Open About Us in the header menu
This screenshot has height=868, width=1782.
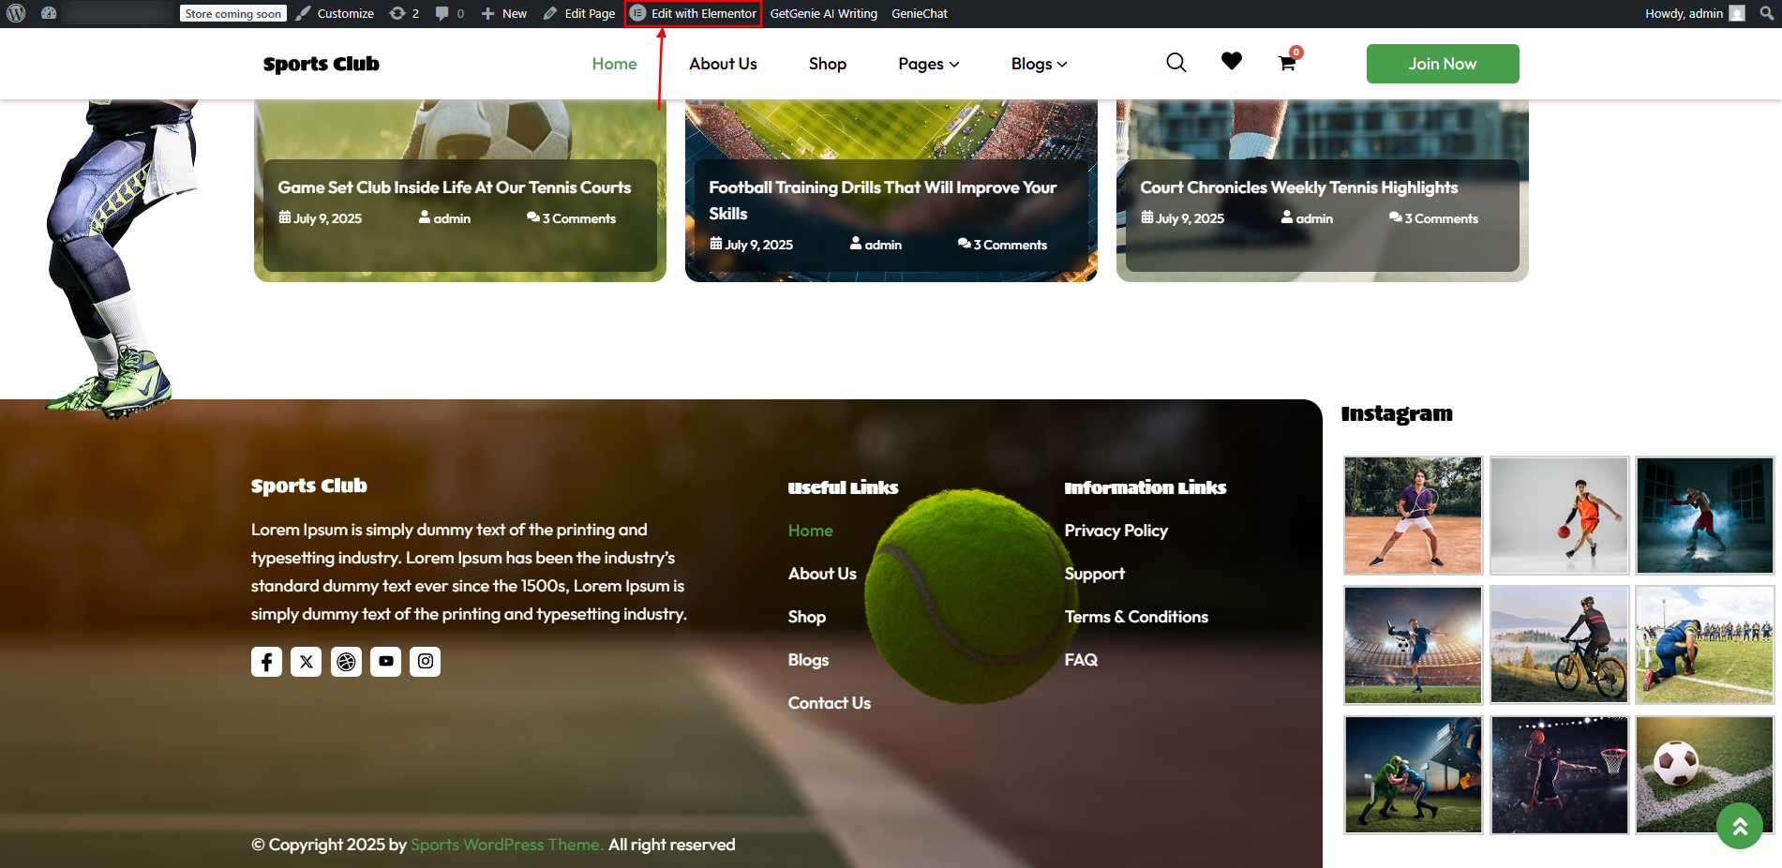723,64
